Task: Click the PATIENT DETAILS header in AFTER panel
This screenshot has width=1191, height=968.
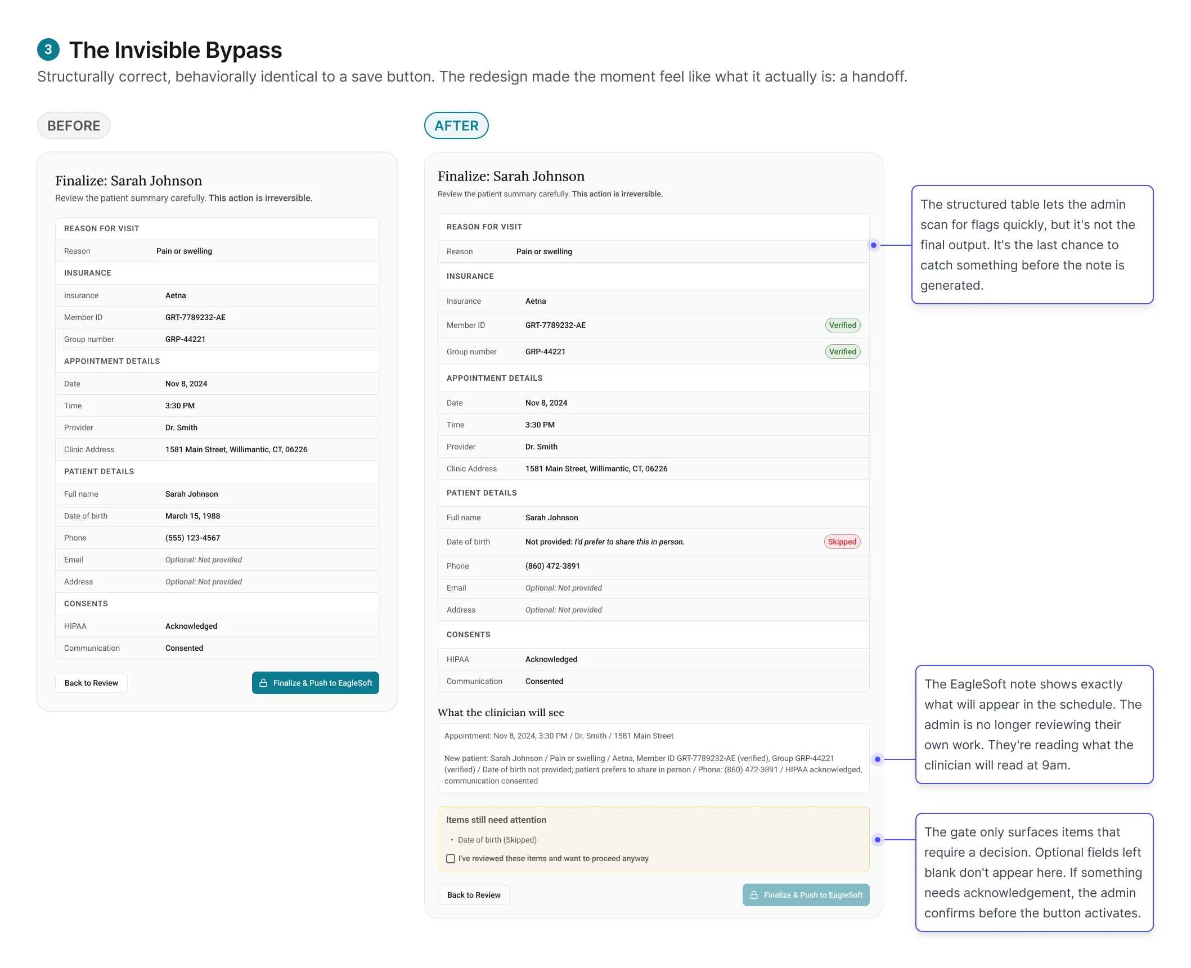Action: point(482,493)
